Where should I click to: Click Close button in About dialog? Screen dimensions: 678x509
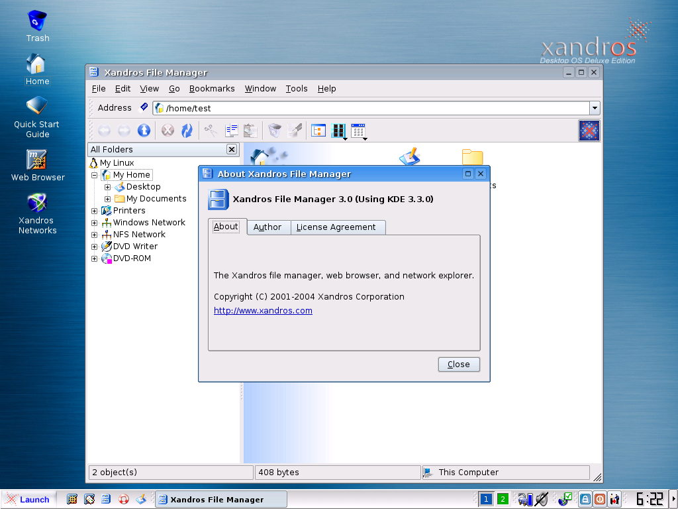pos(459,365)
